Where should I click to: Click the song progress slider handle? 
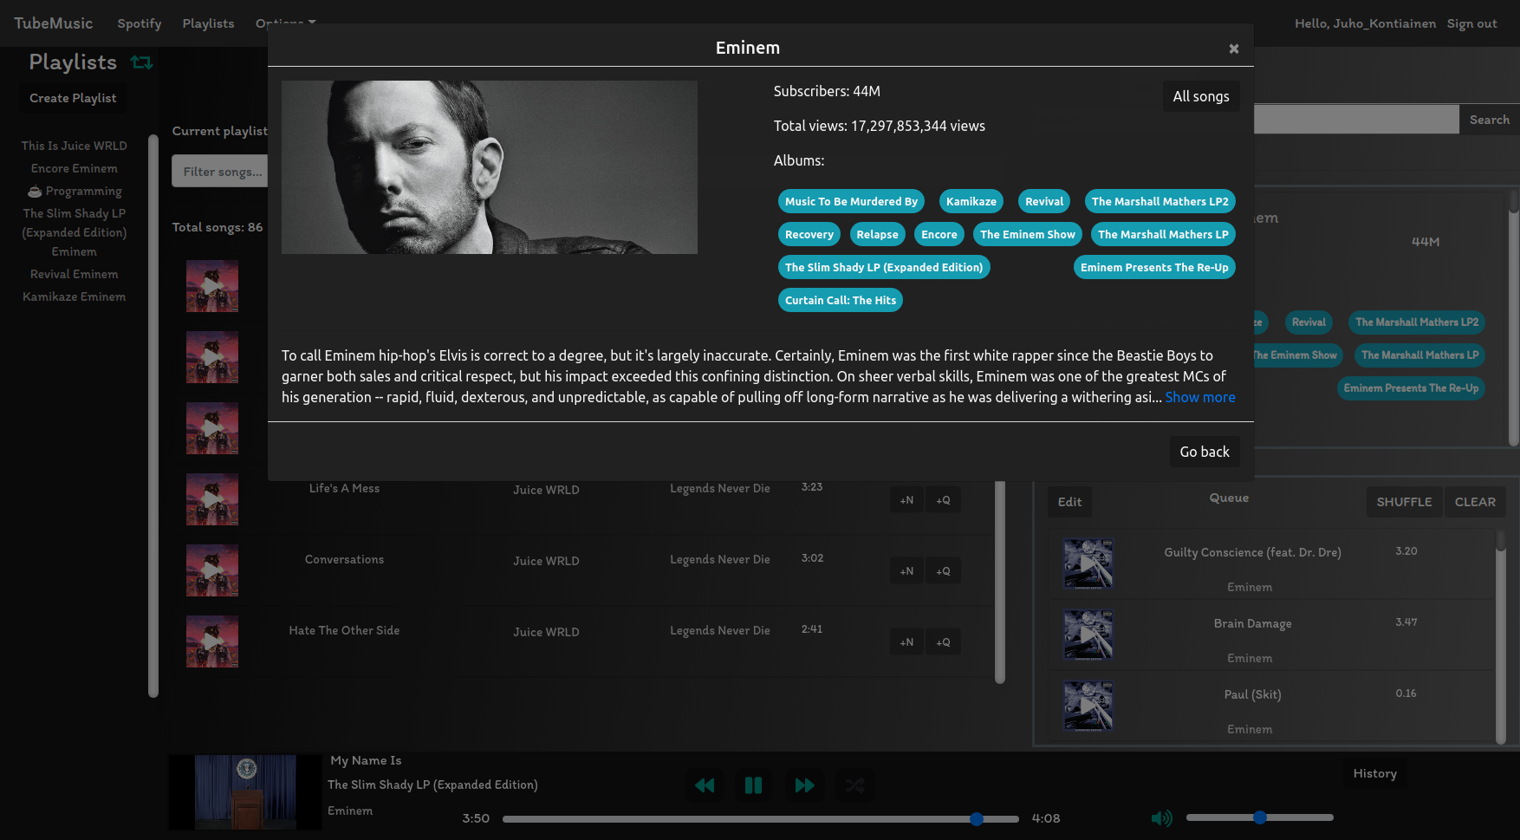977,818
